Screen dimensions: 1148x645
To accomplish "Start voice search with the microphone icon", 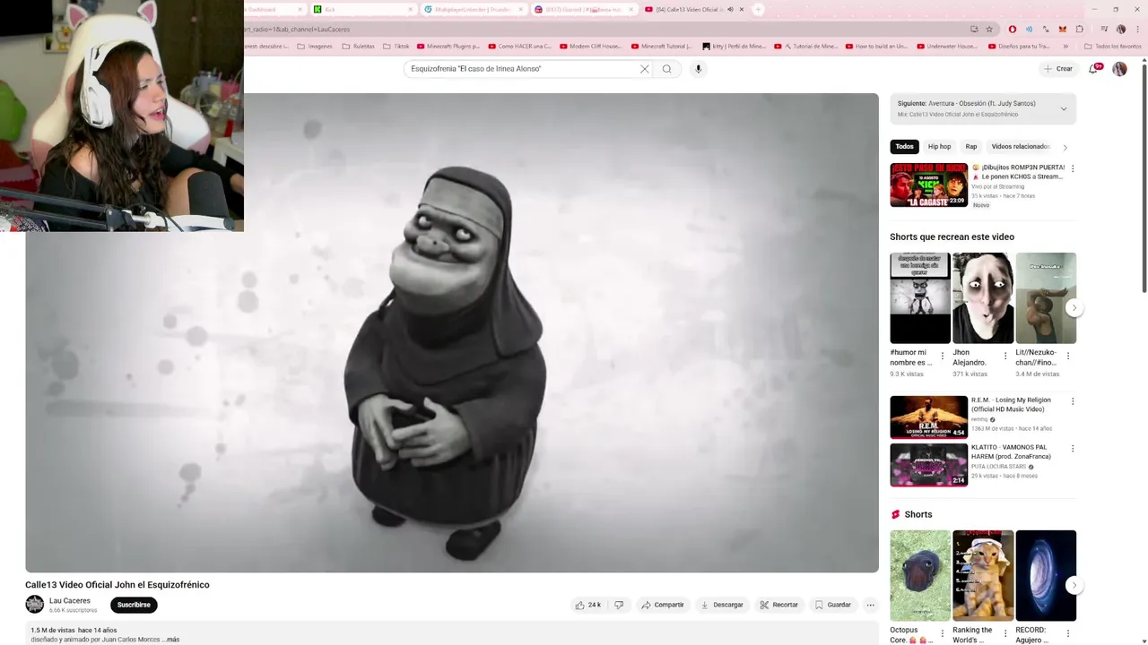I will (699, 69).
